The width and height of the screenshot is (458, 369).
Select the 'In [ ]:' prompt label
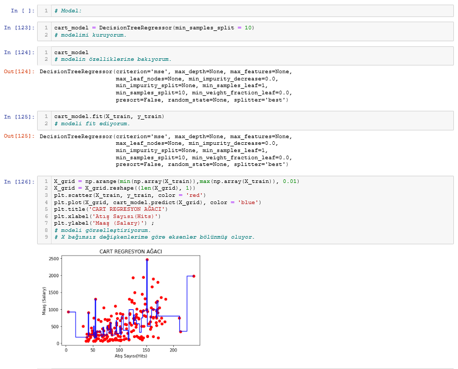coord(23,11)
